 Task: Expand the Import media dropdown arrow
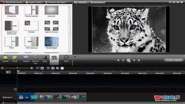pos(43,2)
